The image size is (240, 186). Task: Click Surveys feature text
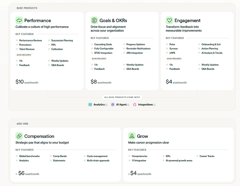click(x=173, y=49)
